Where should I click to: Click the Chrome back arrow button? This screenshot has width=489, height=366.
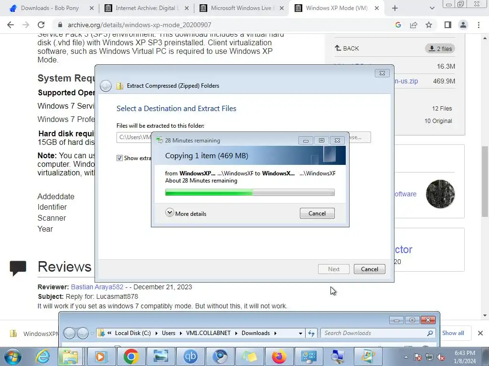click(11, 25)
